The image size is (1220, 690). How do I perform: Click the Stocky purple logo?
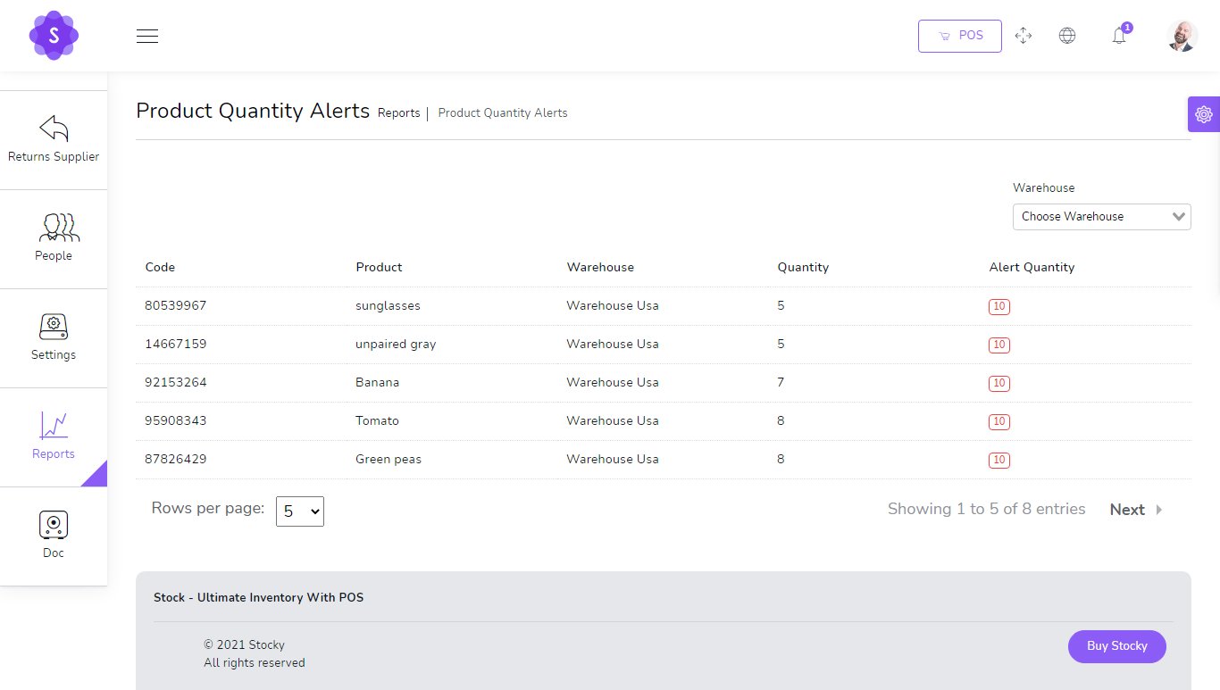(x=54, y=36)
